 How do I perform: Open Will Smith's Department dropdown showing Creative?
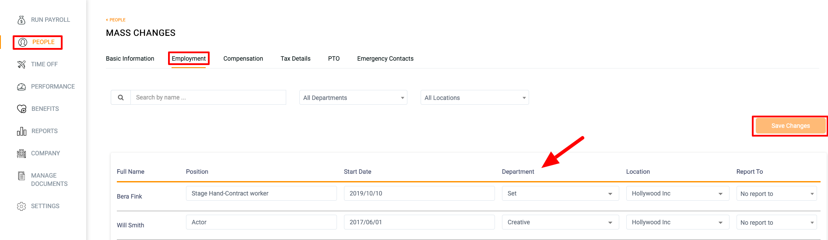tap(560, 222)
